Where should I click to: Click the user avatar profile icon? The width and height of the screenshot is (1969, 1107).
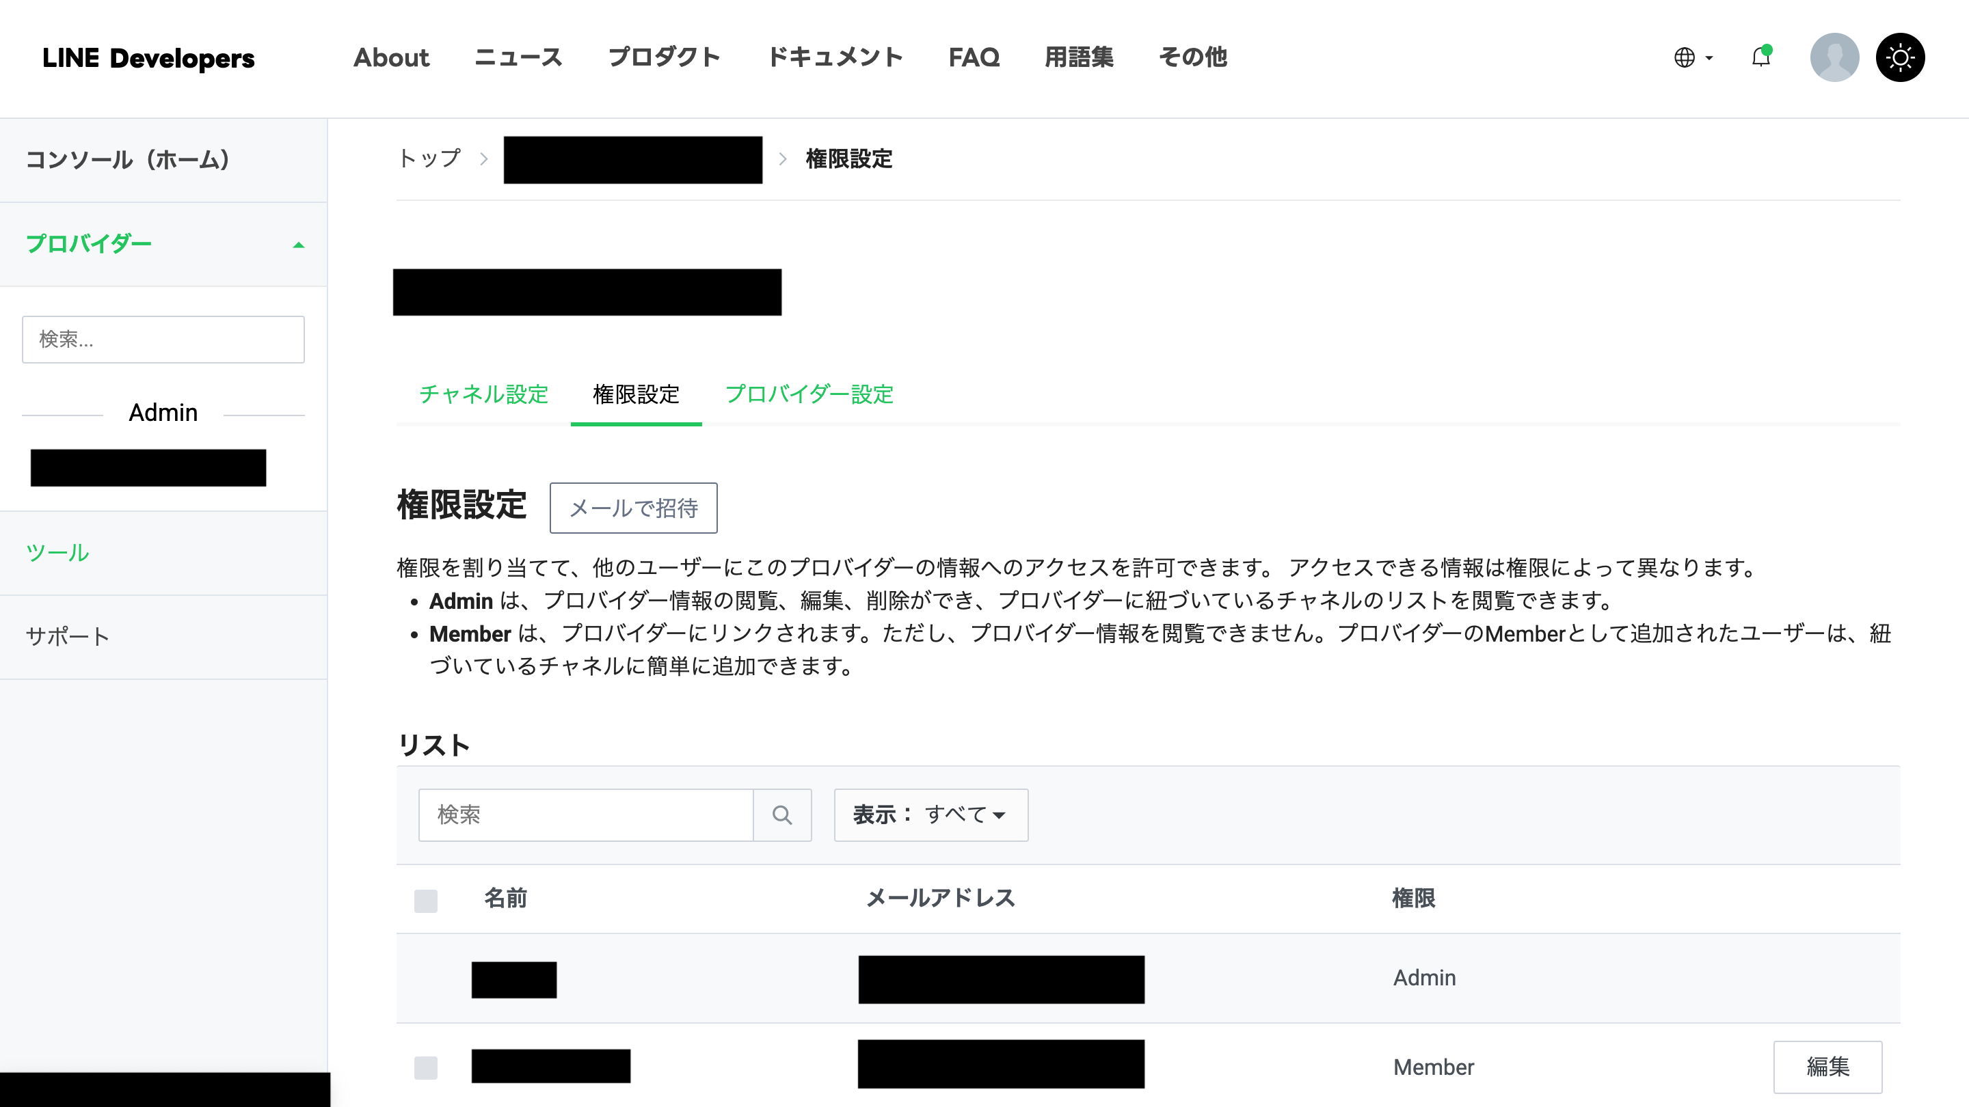1834,57
